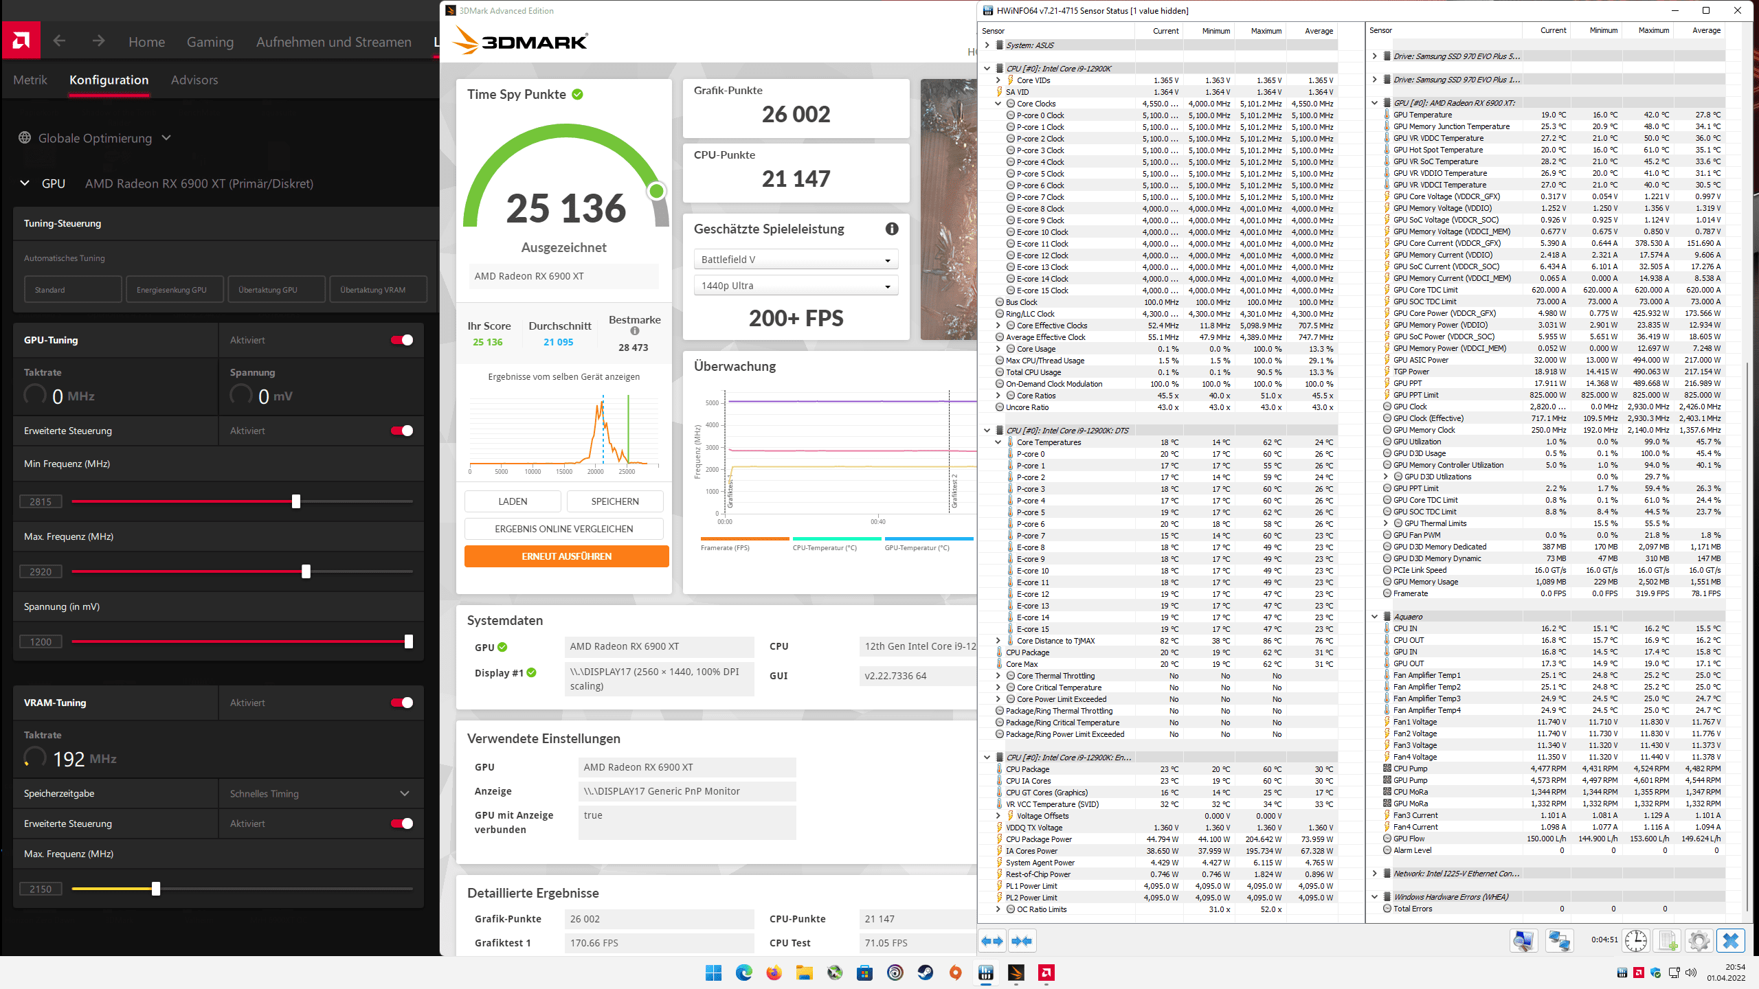
Task: Launch Microsoft Edge from taskbar
Action: pos(743,973)
